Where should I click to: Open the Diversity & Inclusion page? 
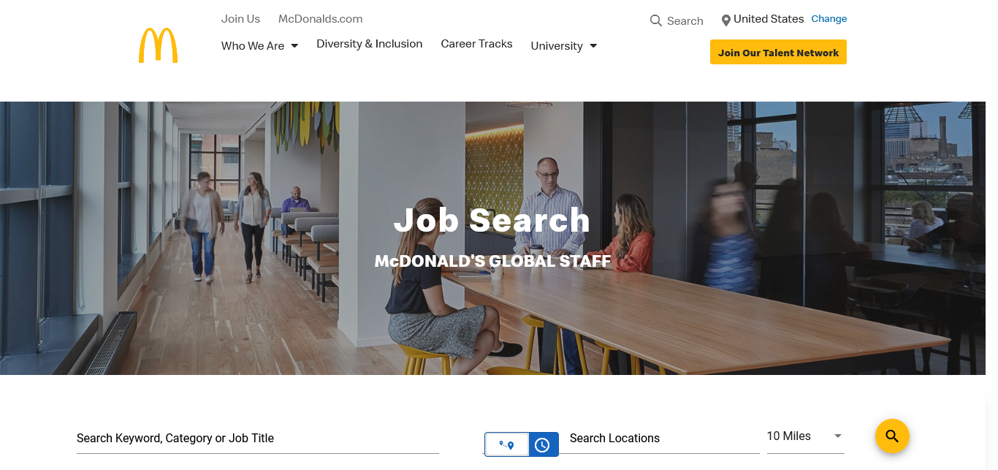click(370, 44)
